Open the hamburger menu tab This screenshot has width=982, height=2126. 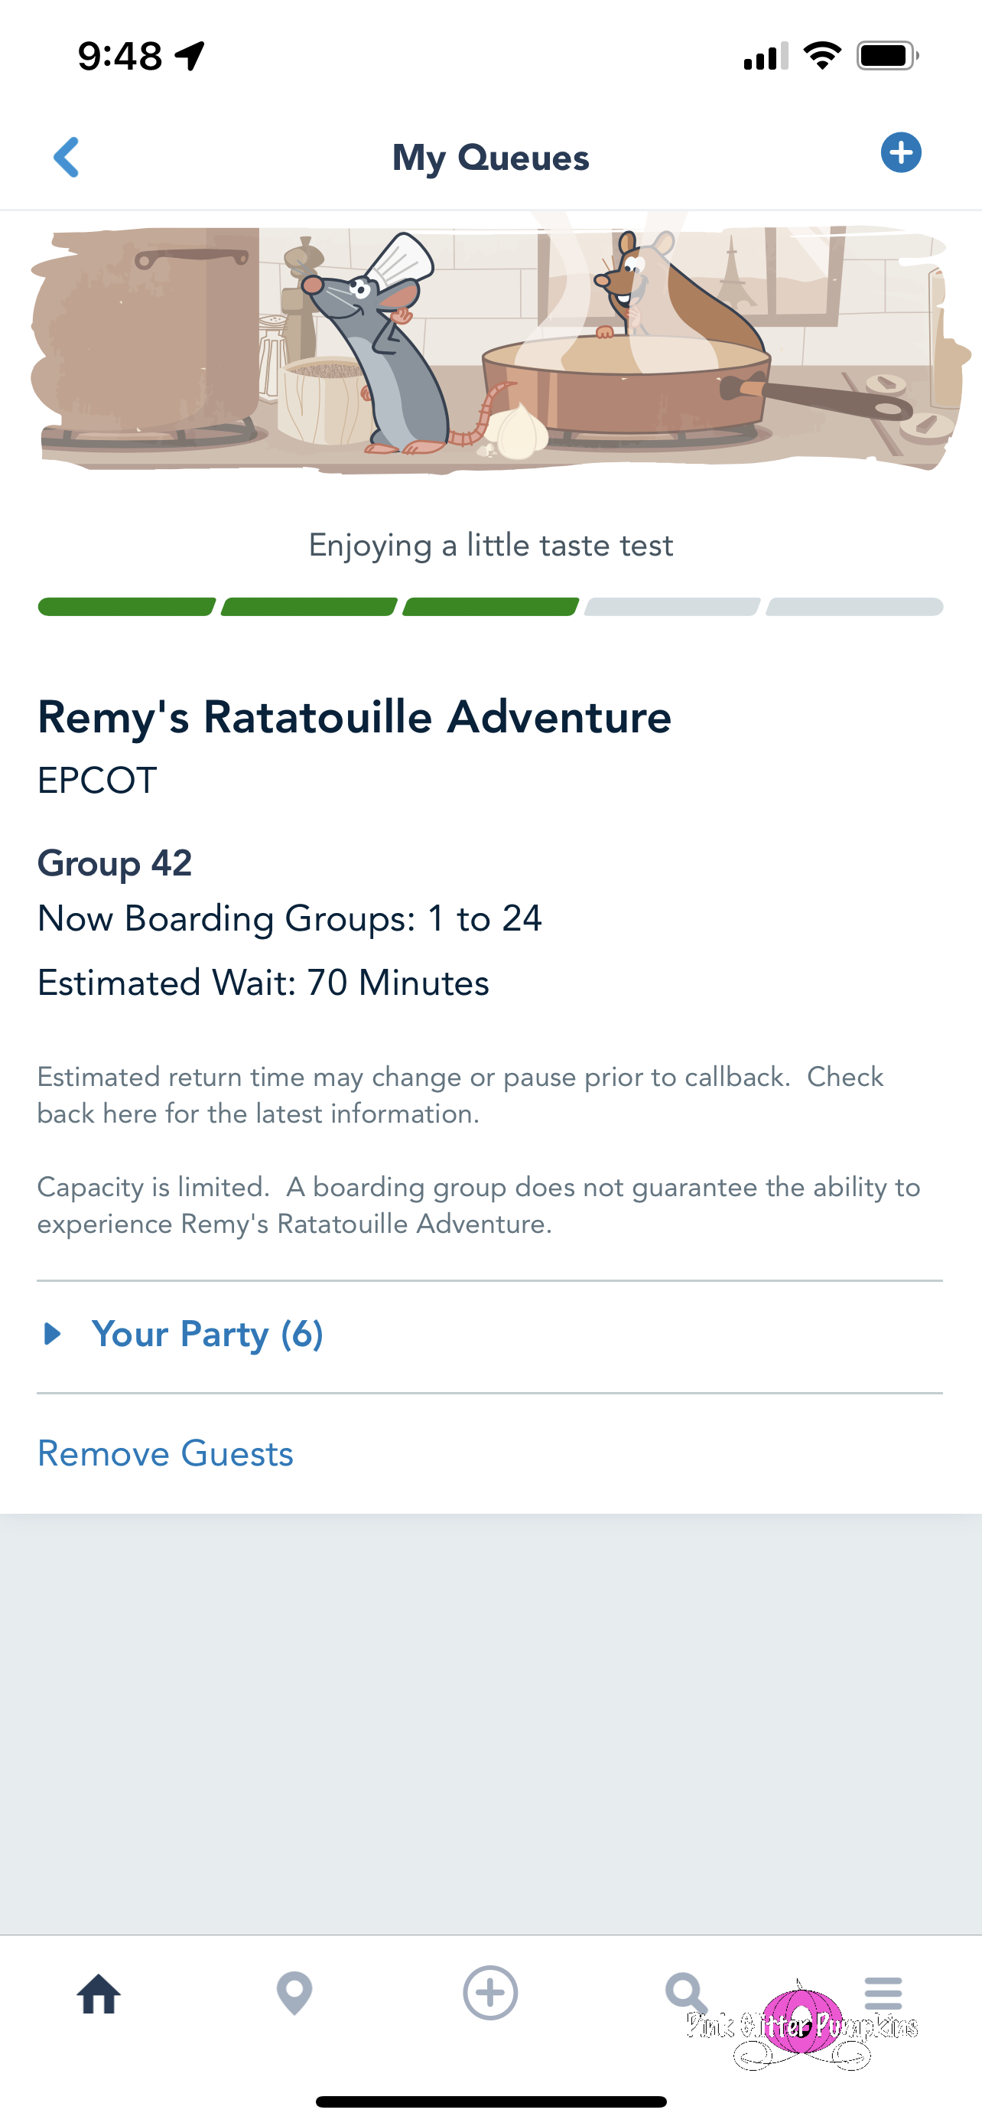tap(883, 1992)
